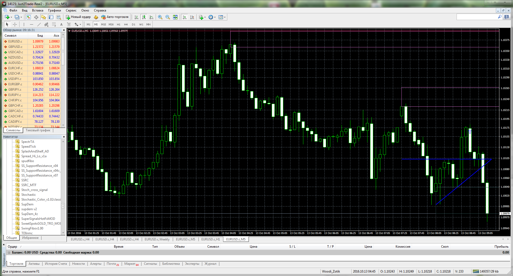Toggle the Navigator window icon
The height and width of the screenshot is (276, 513).
(44, 17)
